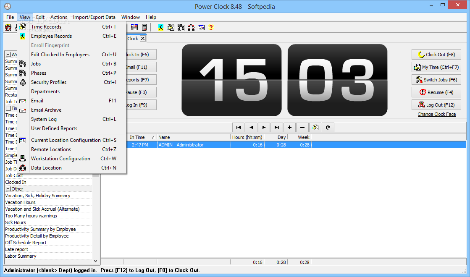Select Jobs in the View menu
Viewport: 470px width, 277px height.
72,64
